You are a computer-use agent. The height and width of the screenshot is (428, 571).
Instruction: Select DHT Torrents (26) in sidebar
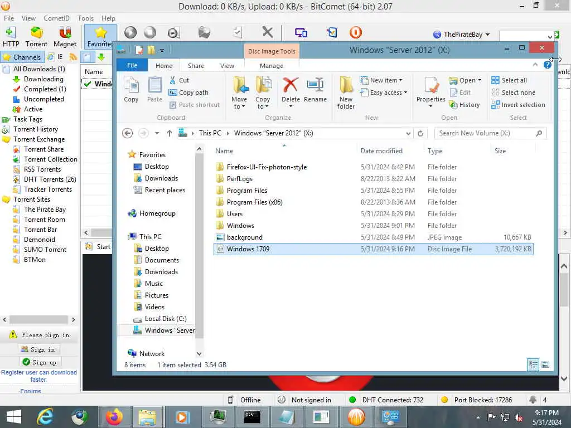pyautogui.click(x=50, y=179)
